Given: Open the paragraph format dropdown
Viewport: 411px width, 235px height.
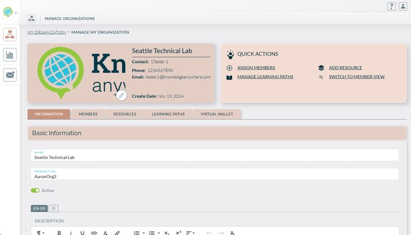Looking at the screenshot, I should point(40,233).
